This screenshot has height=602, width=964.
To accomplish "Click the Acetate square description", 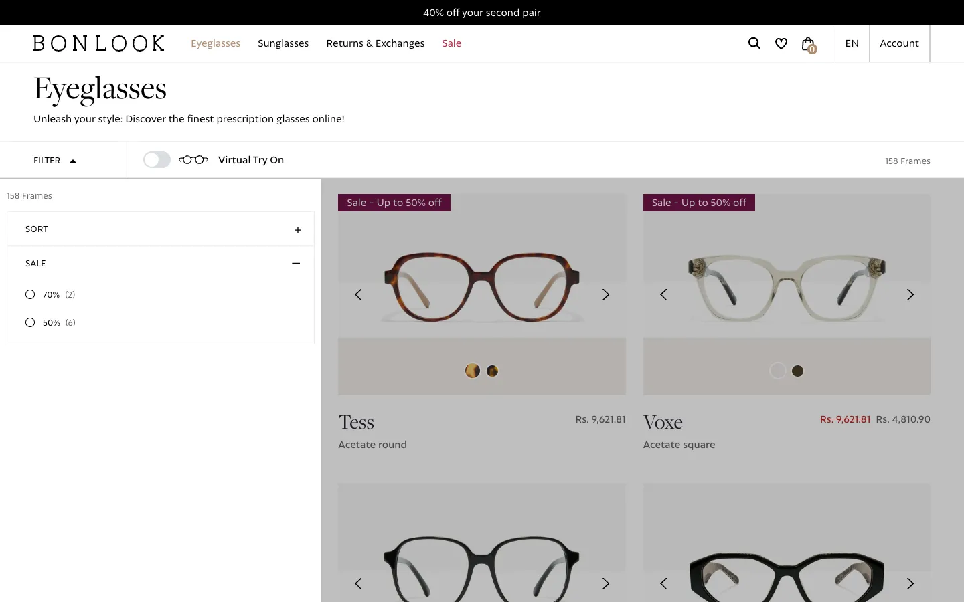I will coord(679,445).
